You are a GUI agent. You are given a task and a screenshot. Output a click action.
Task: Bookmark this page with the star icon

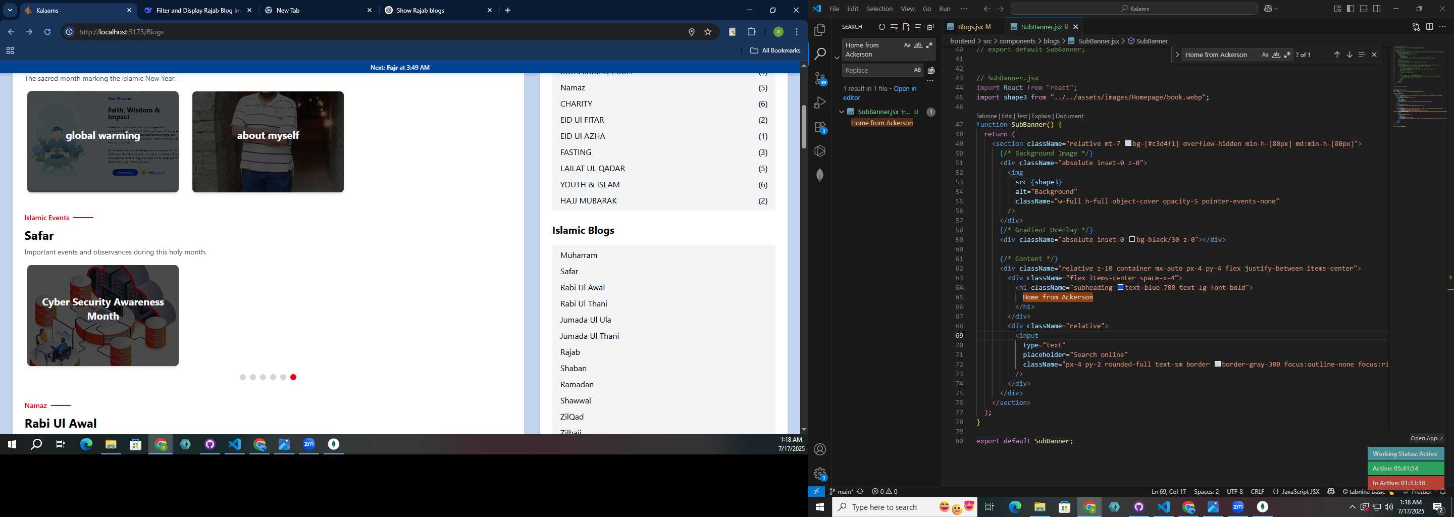tap(708, 32)
